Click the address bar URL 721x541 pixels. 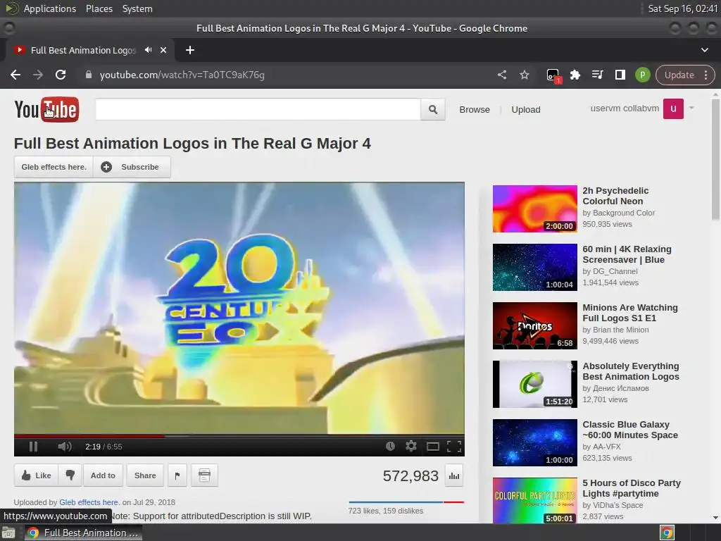click(x=182, y=75)
